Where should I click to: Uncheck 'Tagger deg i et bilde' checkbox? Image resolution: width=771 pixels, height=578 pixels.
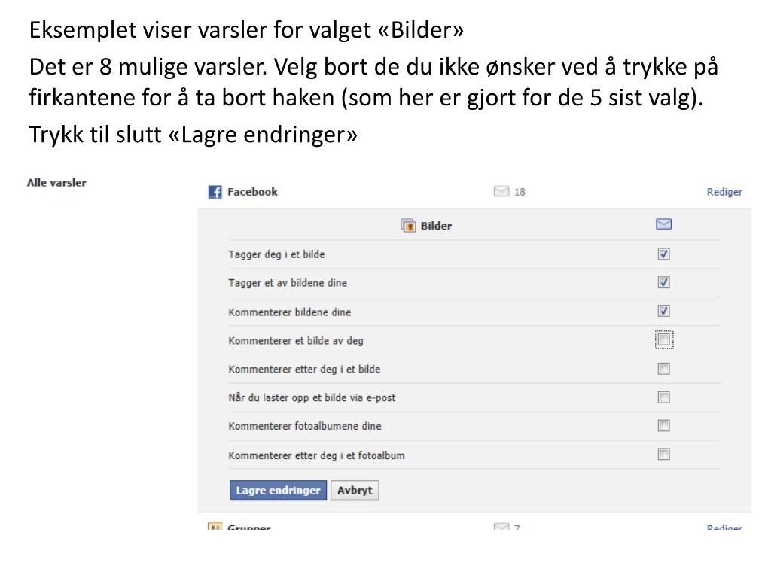663,254
